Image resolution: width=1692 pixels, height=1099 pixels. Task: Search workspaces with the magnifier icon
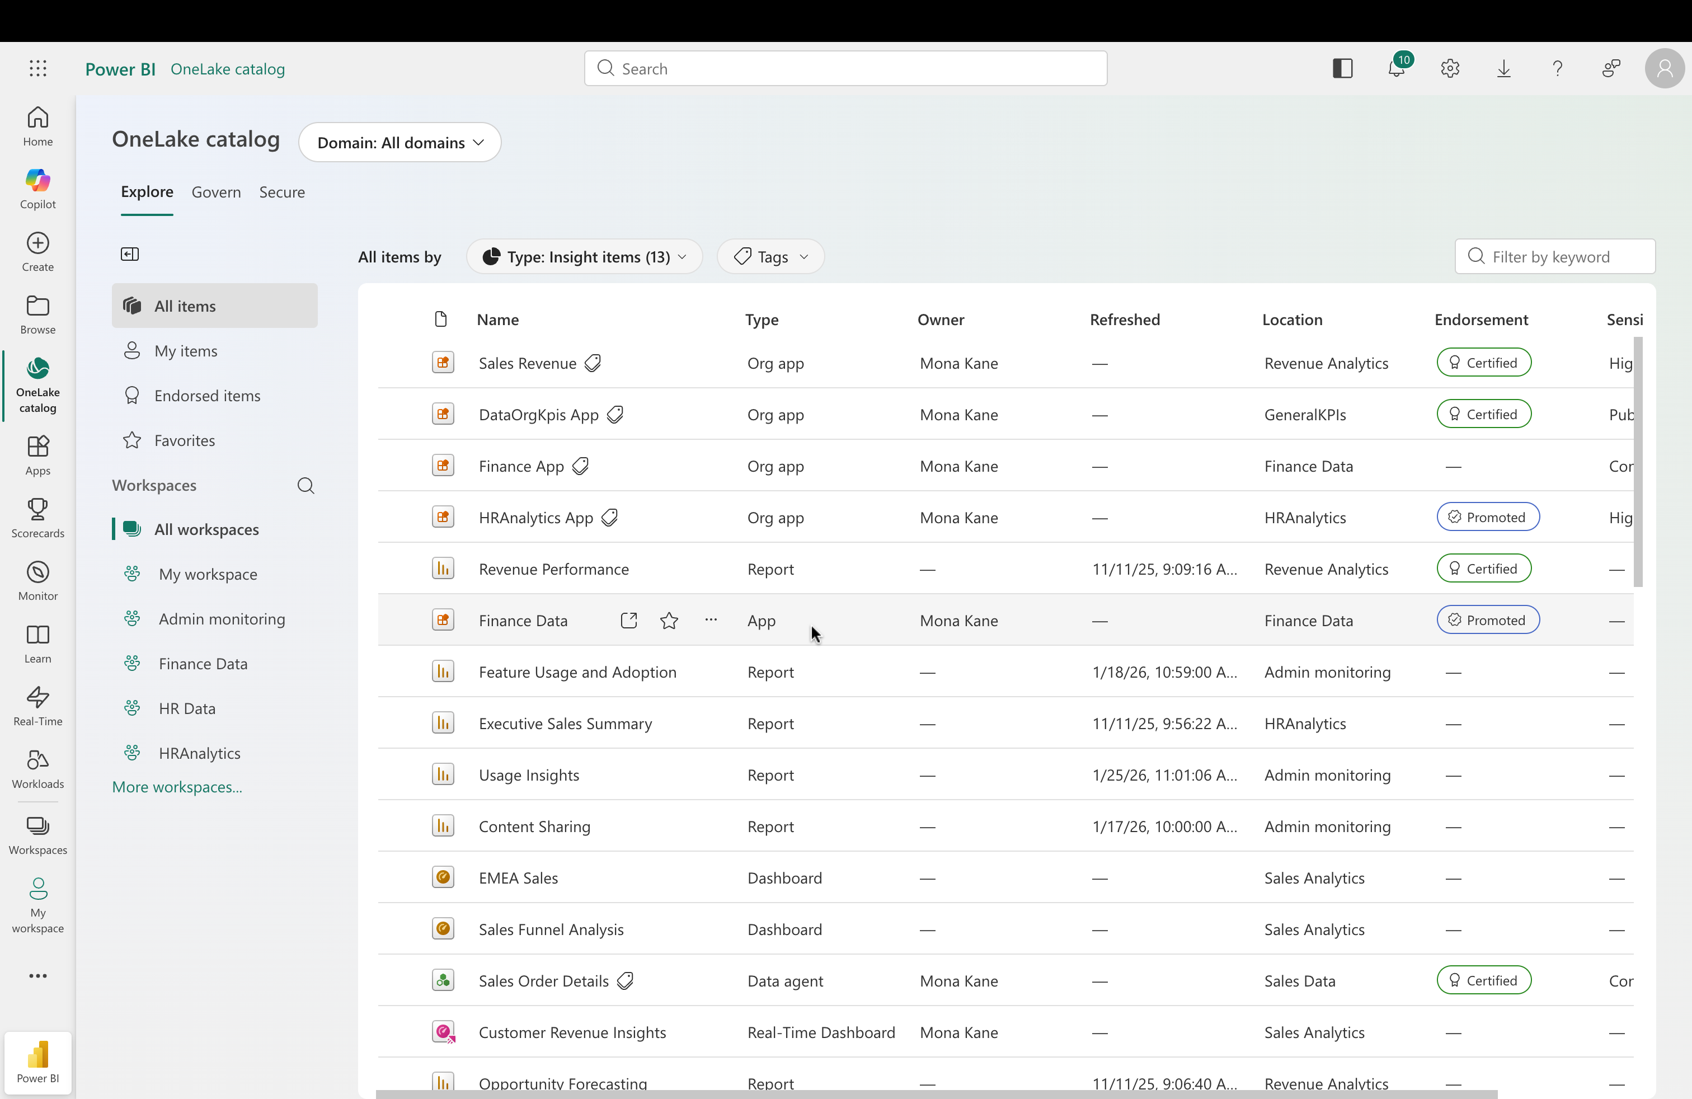point(305,486)
